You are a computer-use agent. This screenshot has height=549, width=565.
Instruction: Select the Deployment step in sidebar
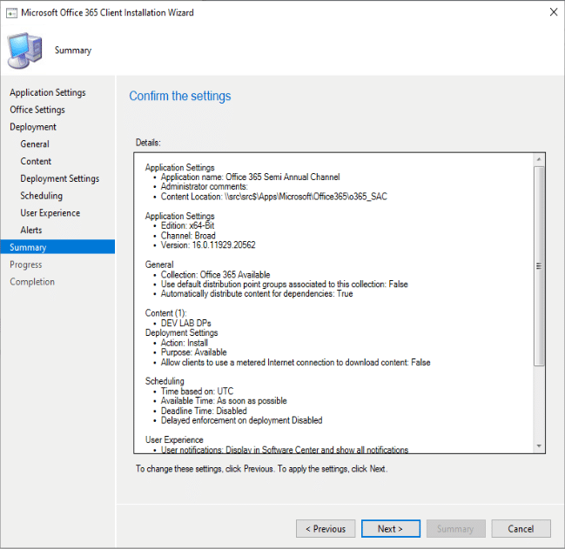click(33, 127)
